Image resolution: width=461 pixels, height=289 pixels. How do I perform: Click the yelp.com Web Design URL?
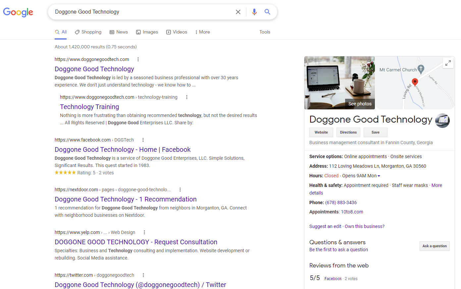pos(95,232)
